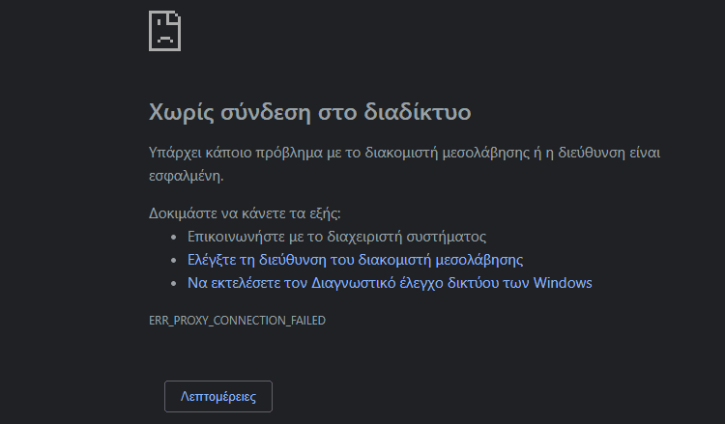The image size is (725, 424).
Task: Open the Ελέγξτε τη διεύθυνση του διακομιστή μεσολάβησης link
Action: pos(355,260)
